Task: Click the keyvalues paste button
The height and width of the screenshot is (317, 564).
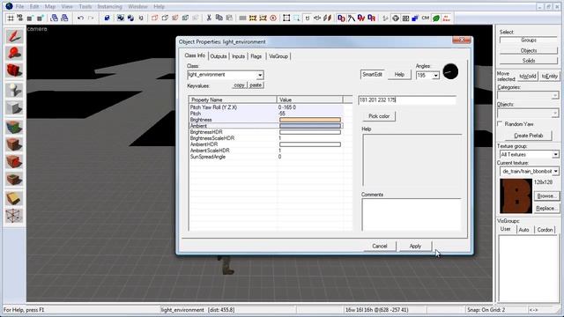Action: [256, 85]
